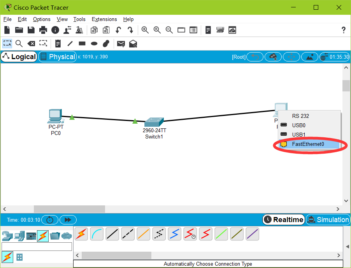Choose the USB0 port
The image size is (351, 268).
tap(309, 125)
